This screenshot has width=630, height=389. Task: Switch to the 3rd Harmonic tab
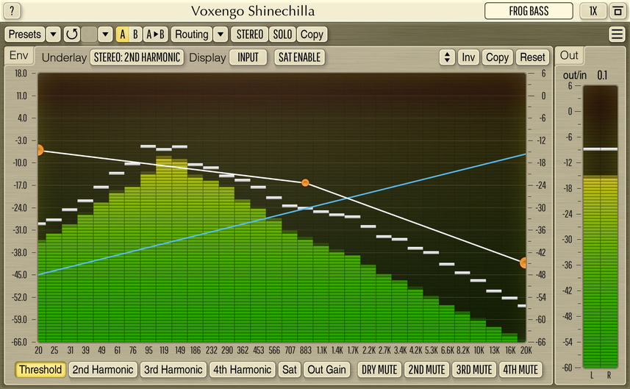coord(173,370)
